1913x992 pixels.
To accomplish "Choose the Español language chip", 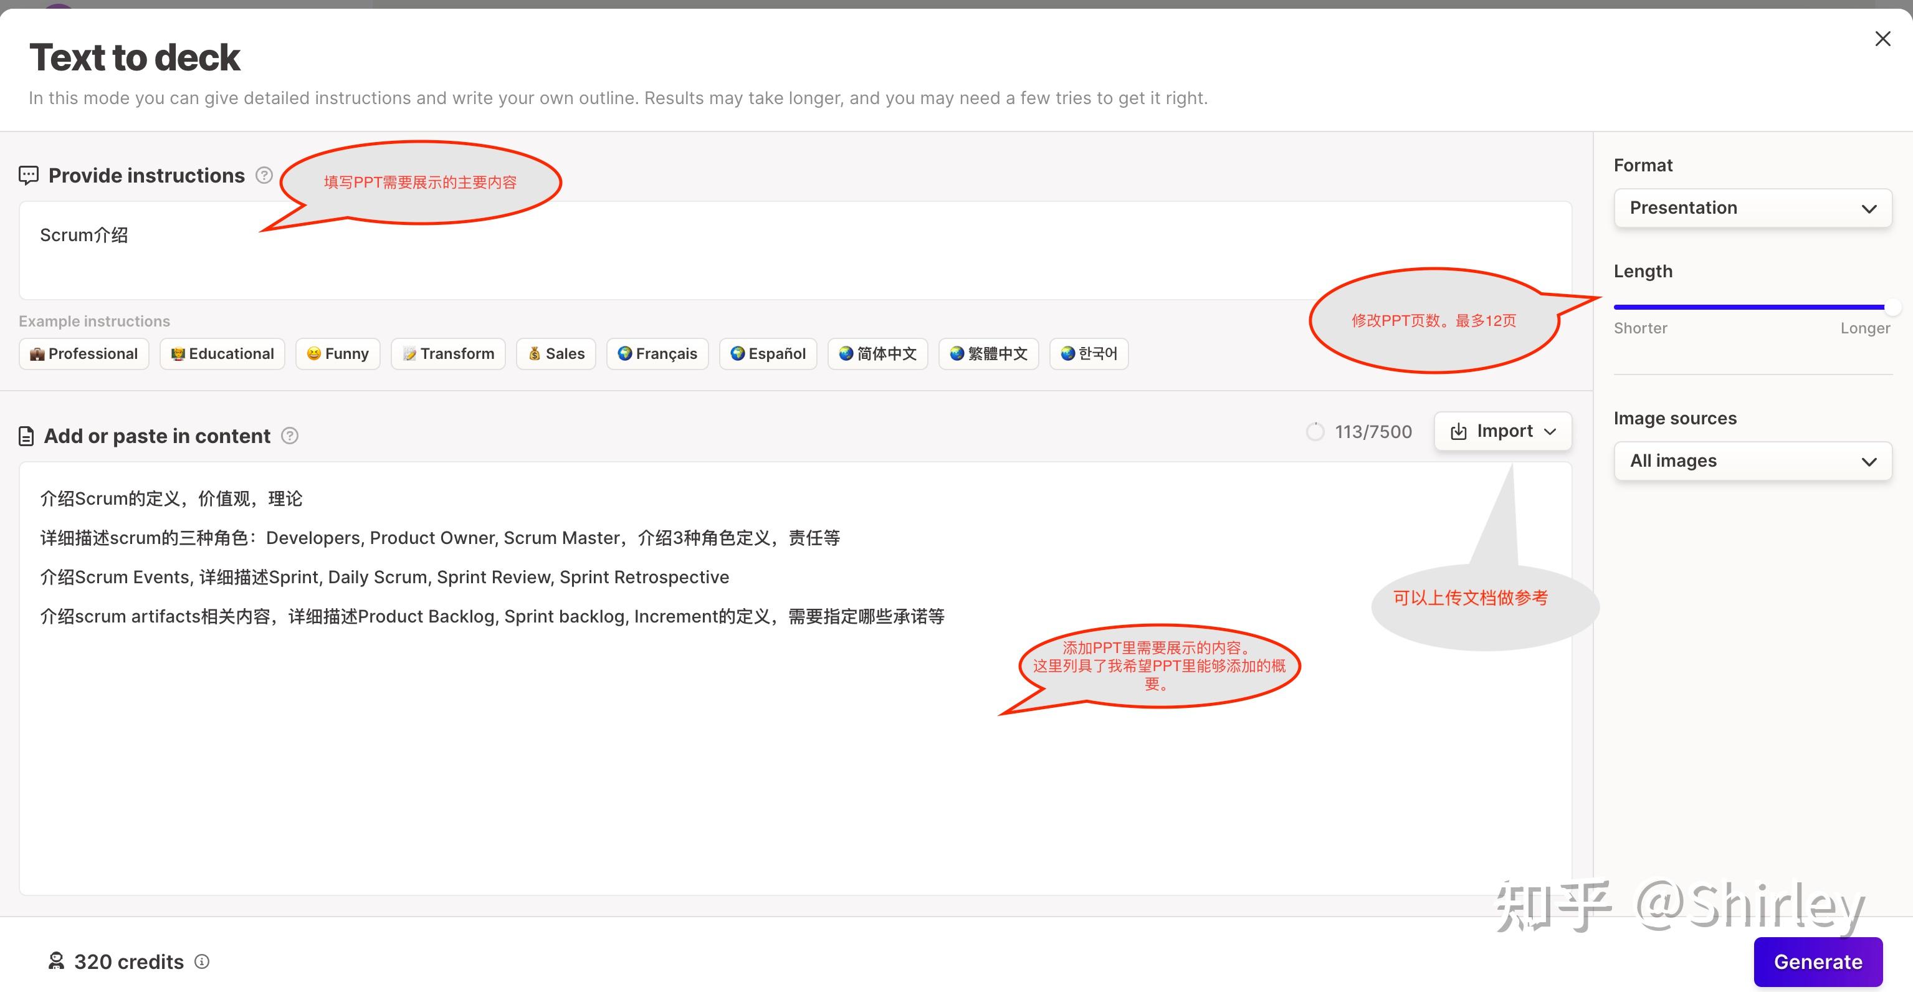I will (x=768, y=353).
